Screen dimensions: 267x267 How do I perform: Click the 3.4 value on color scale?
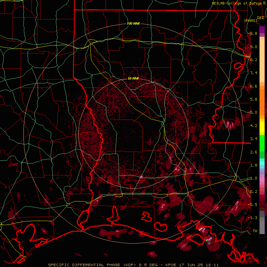coord(254,139)
